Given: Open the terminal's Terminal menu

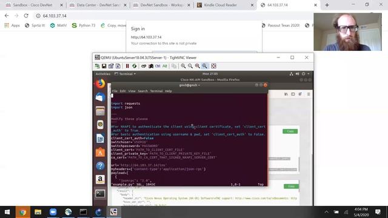Looking at the screenshot, I should point(156,91).
